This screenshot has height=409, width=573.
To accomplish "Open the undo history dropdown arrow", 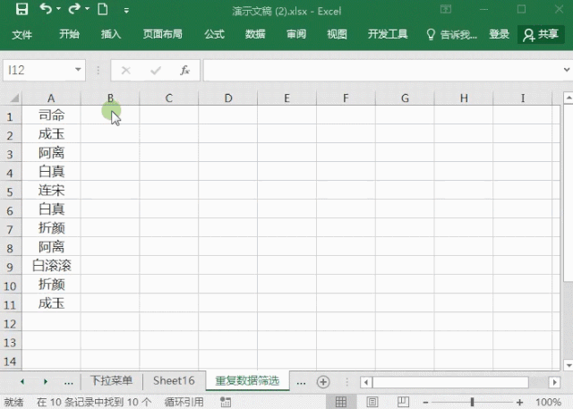I will coord(58,9).
